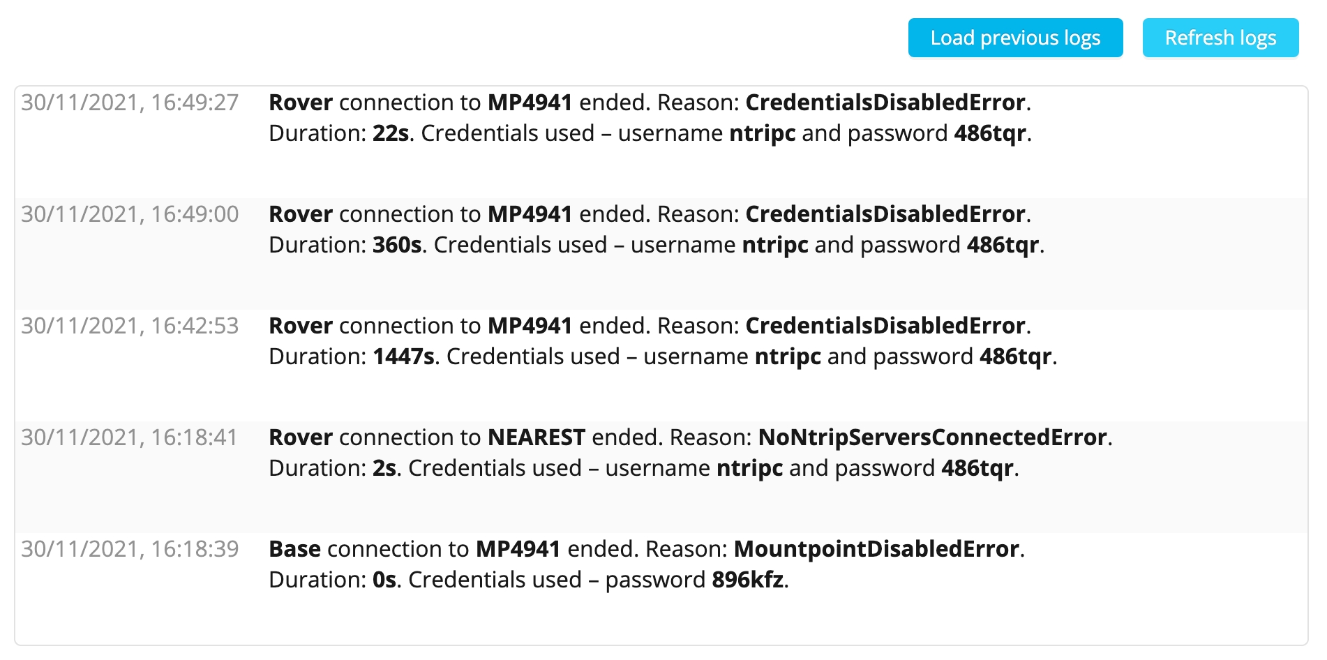Click the 16:18:41 log timestamp
Image resolution: width=1327 pixels, height=660 pixels.
pos(130,437)
